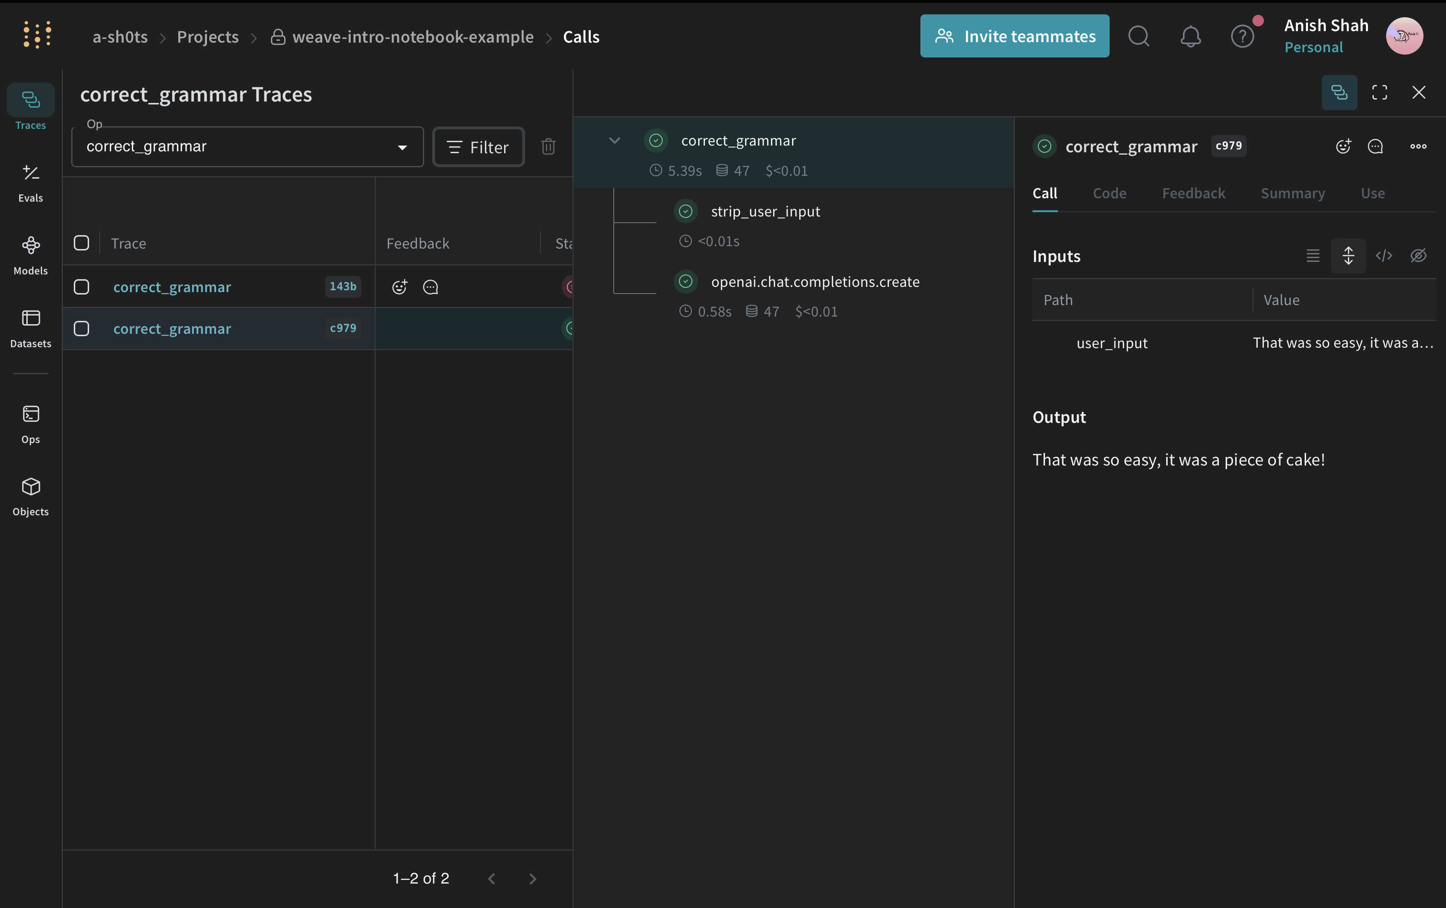
Task: Open the Op dropdown showing correct_grammar
Action: [247, 147]
